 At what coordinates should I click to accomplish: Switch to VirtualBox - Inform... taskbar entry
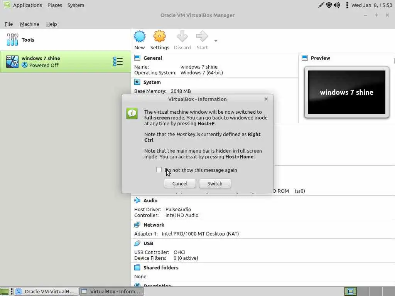[111, 291]
